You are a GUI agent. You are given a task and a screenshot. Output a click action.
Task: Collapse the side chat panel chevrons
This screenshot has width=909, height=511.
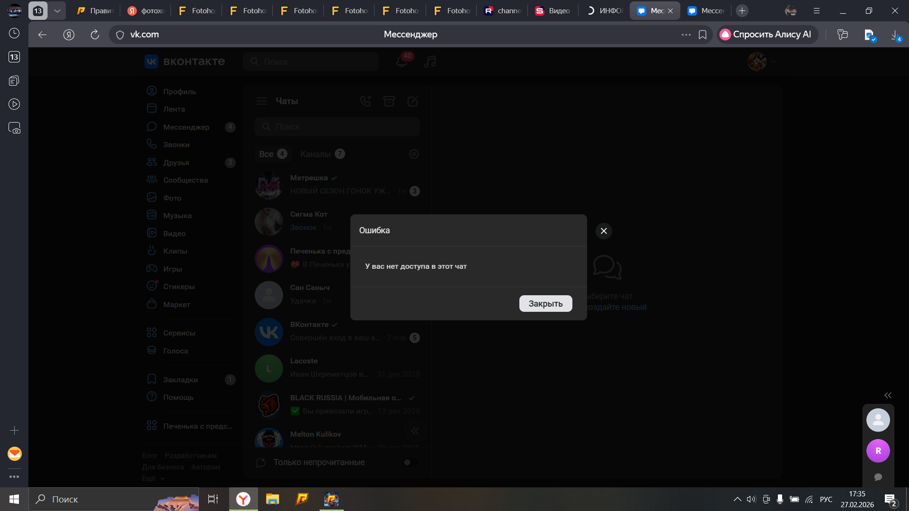[888, 396]
